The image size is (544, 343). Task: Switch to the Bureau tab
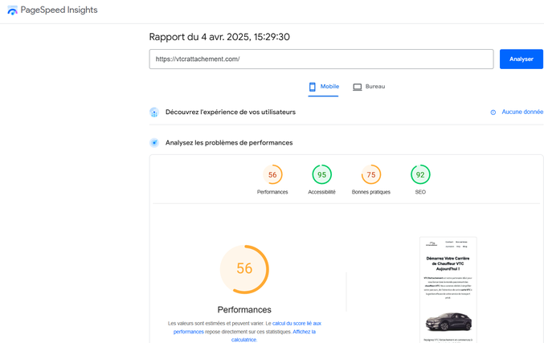point(369,87)
